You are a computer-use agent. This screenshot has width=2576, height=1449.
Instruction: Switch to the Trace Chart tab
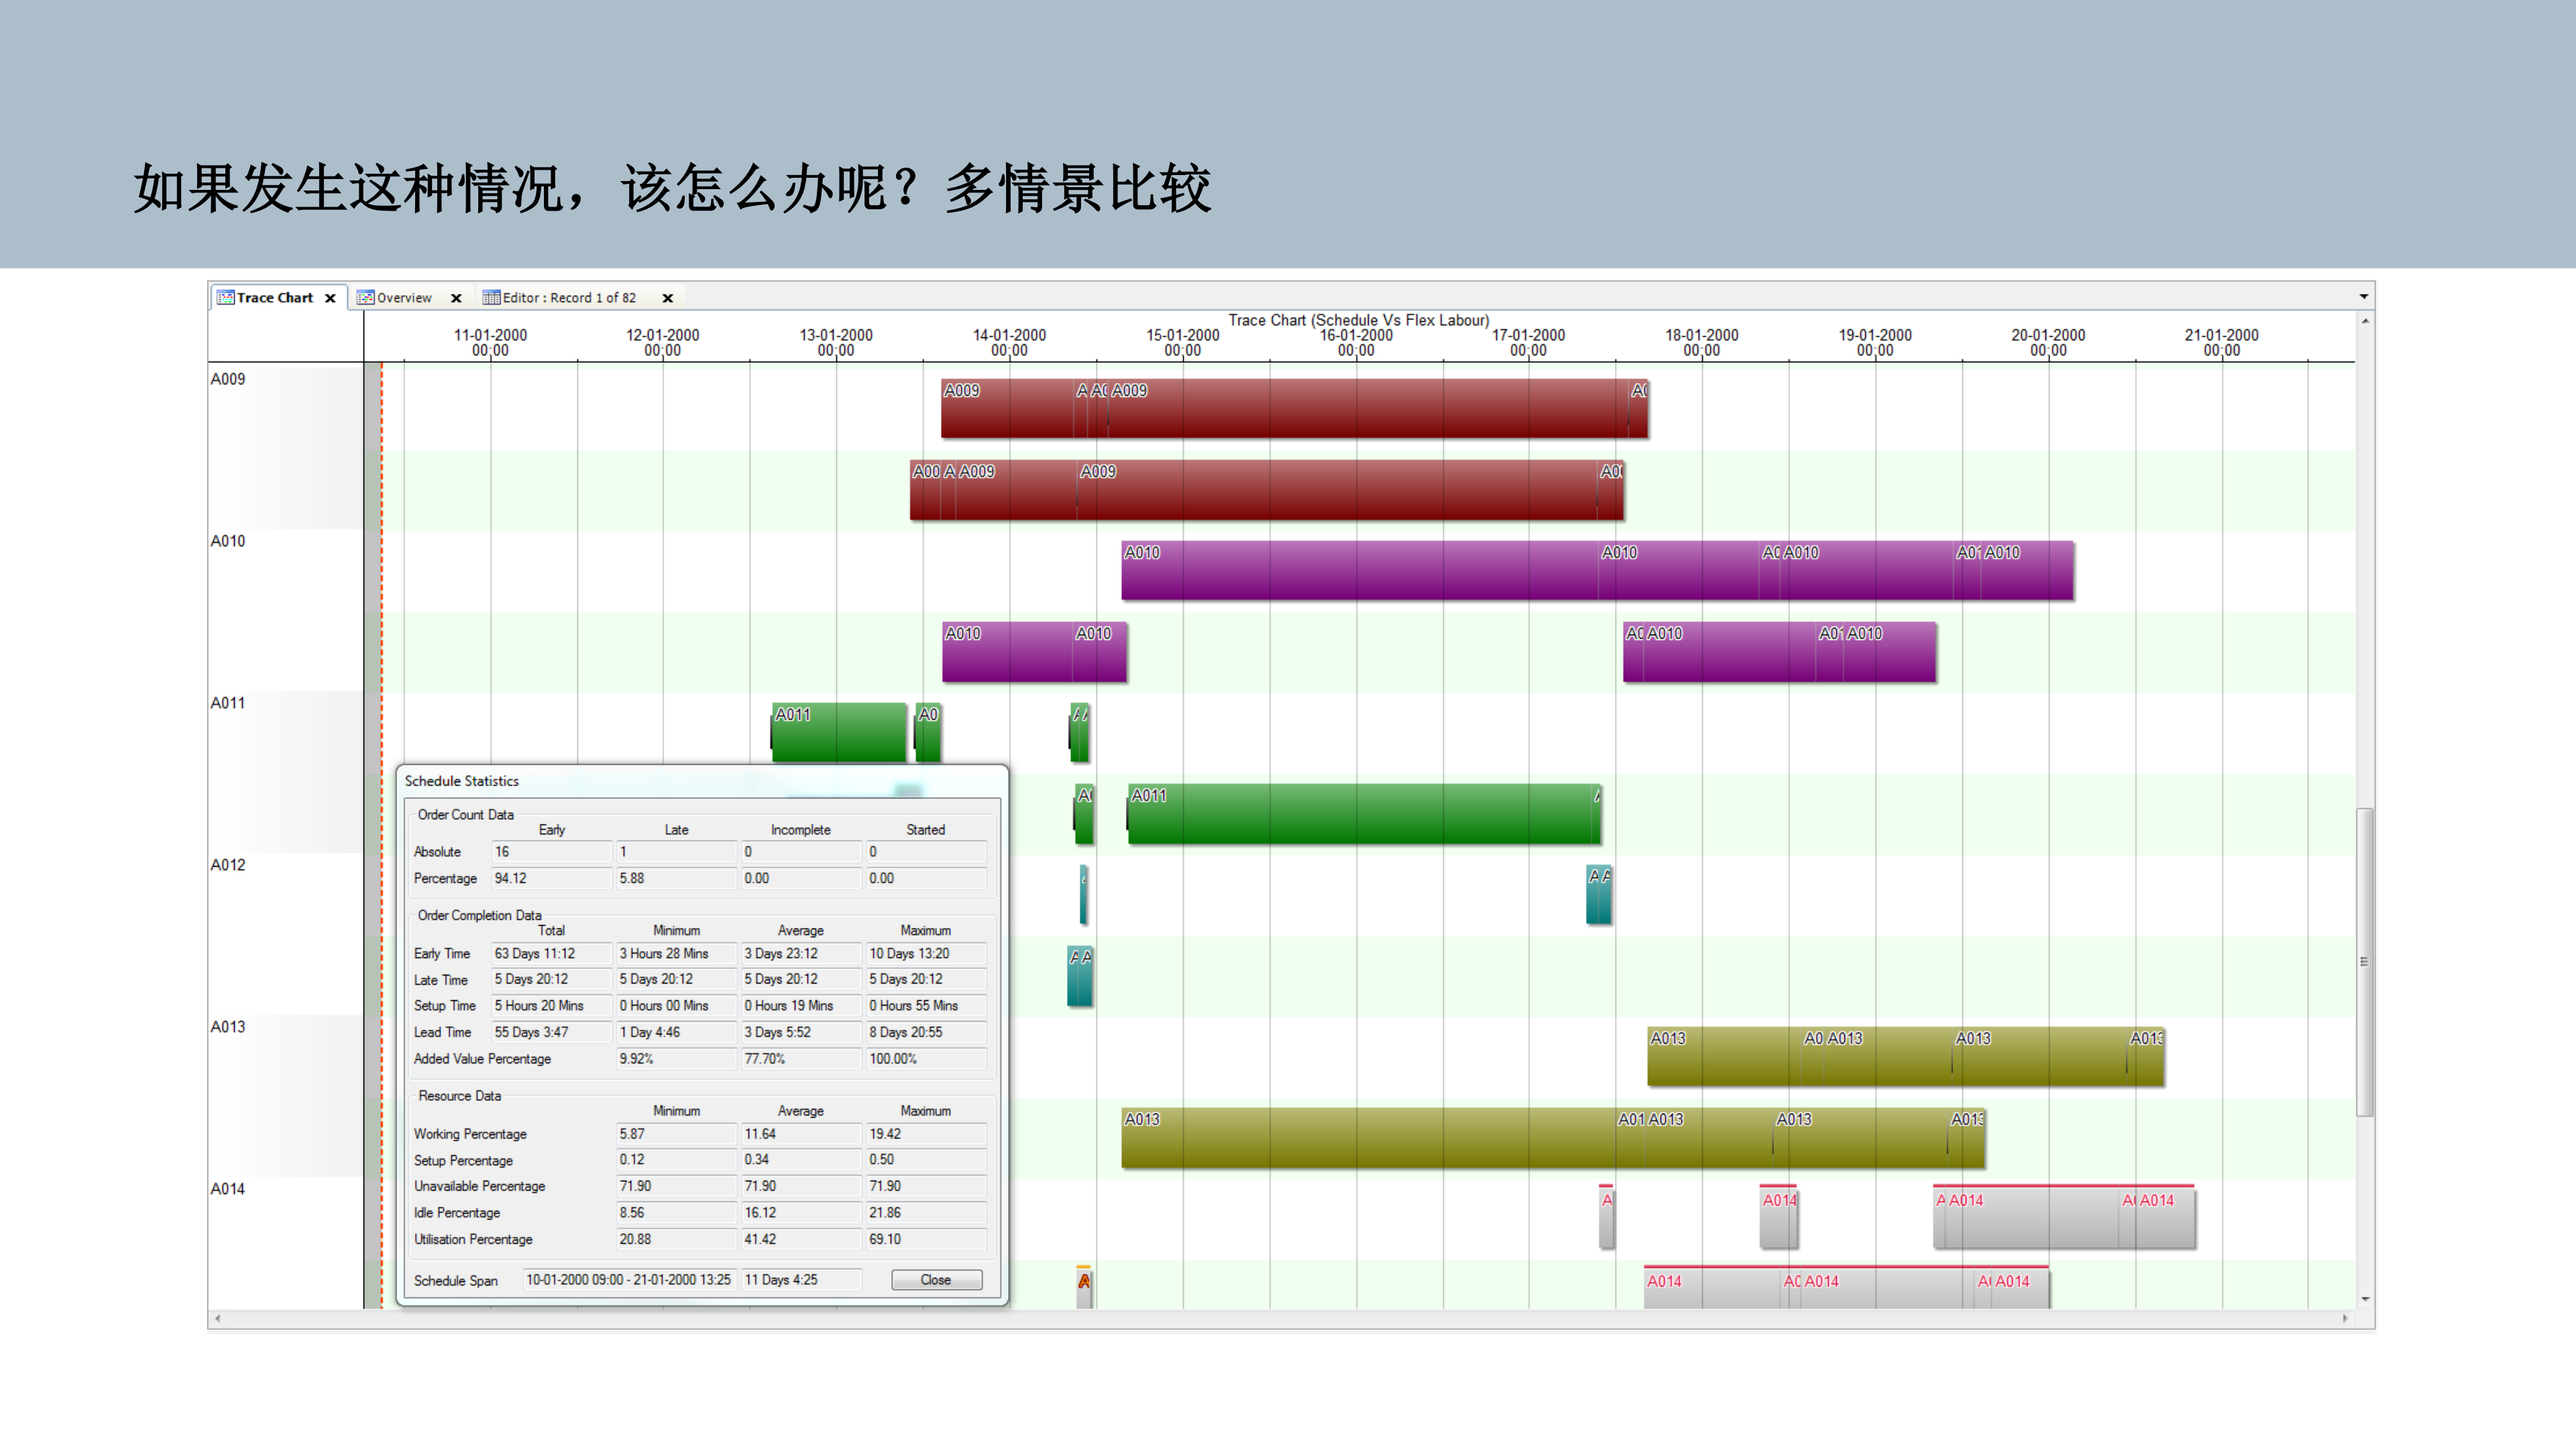[x=274, y=297]
